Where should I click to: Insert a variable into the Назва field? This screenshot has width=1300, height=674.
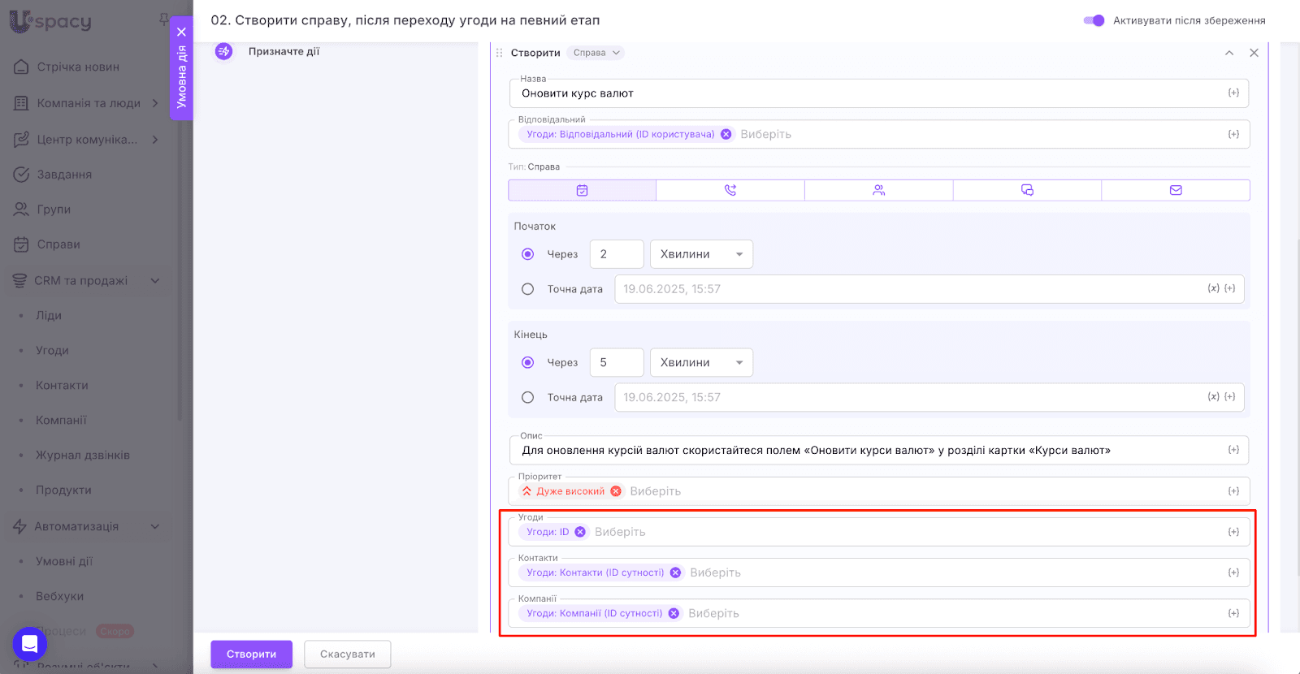click(x=1233, y=93)
